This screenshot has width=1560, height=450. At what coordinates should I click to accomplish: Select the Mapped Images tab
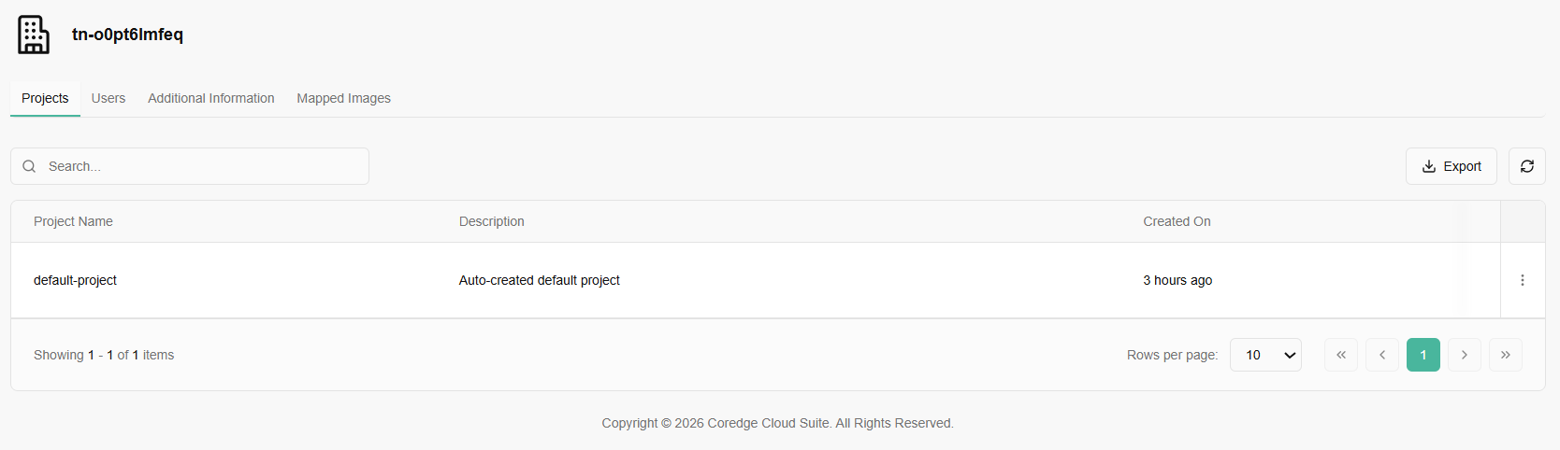(x=343, y=98)
